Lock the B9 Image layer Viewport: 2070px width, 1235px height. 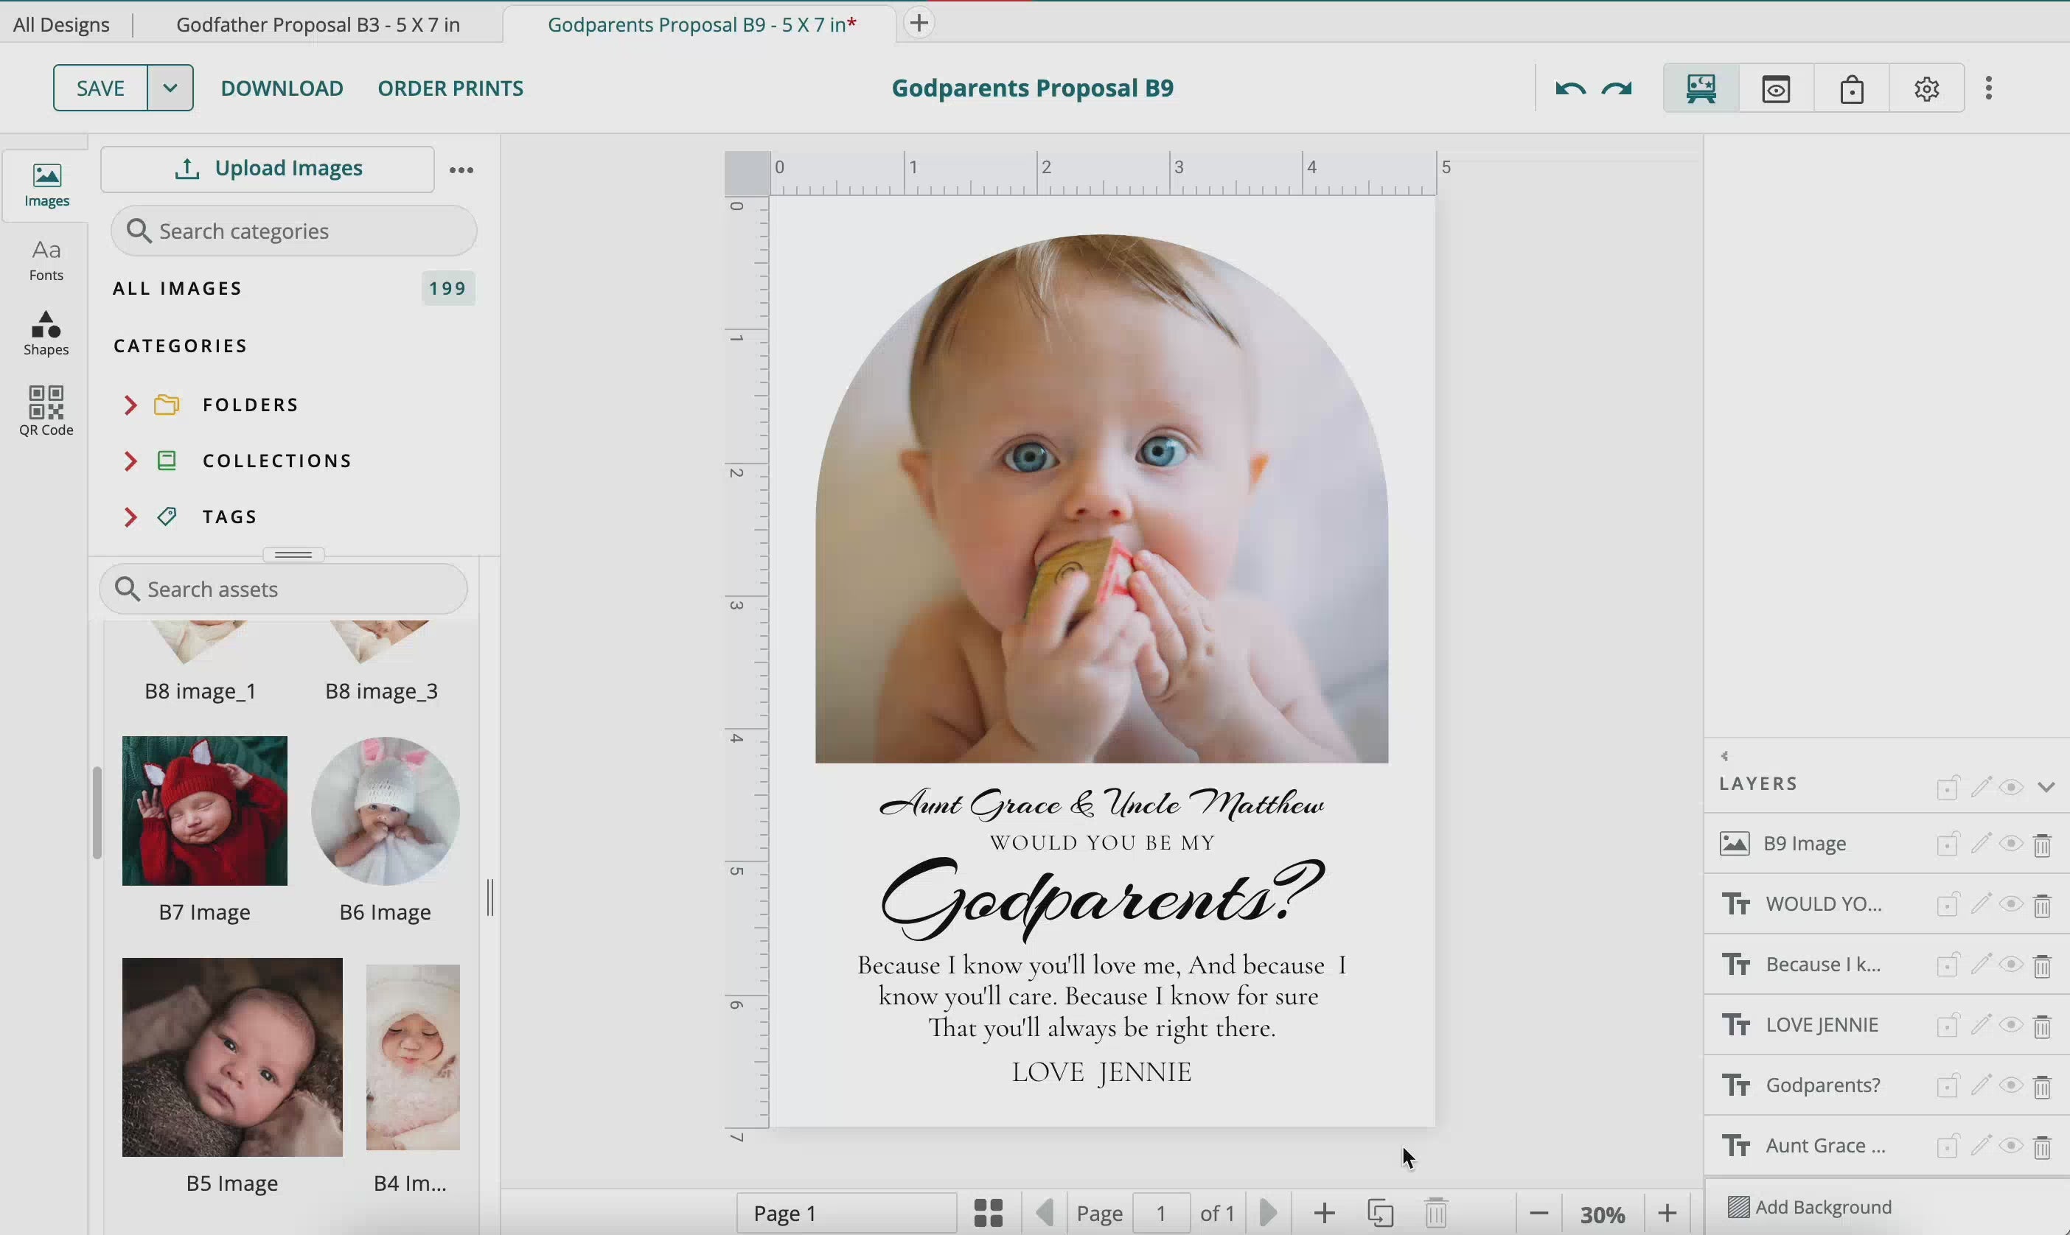(x=1948, y=844)
